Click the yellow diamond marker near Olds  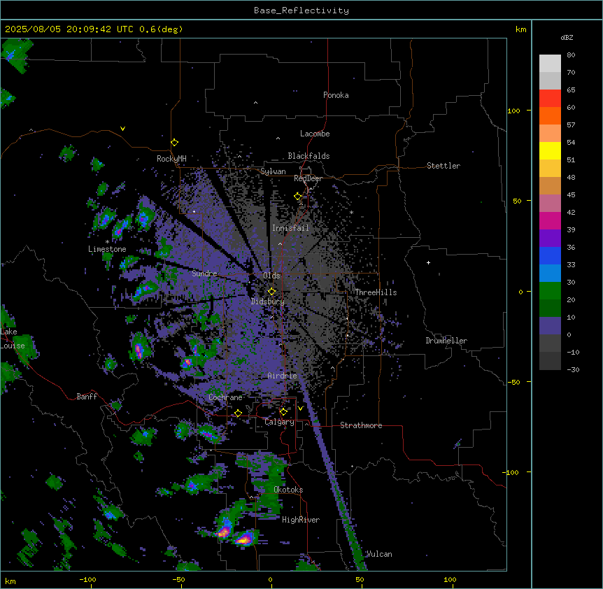pos(271,292)
